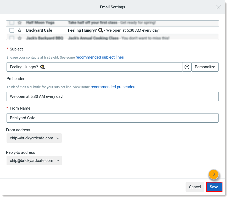The height and width of the screenshot is (199, 229).
Task: Click the frying pan emoji in preview
Action: click(100, 30)
